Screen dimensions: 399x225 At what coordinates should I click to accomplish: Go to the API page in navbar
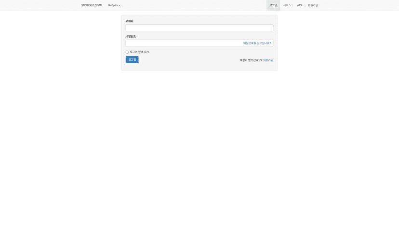(299, 5)
